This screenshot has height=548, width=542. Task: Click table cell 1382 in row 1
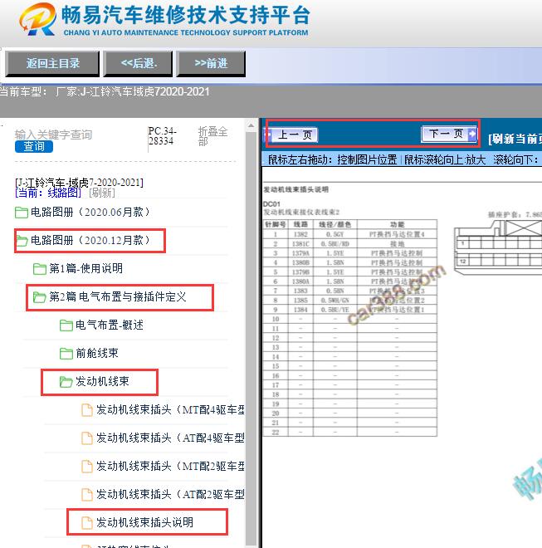300,234
